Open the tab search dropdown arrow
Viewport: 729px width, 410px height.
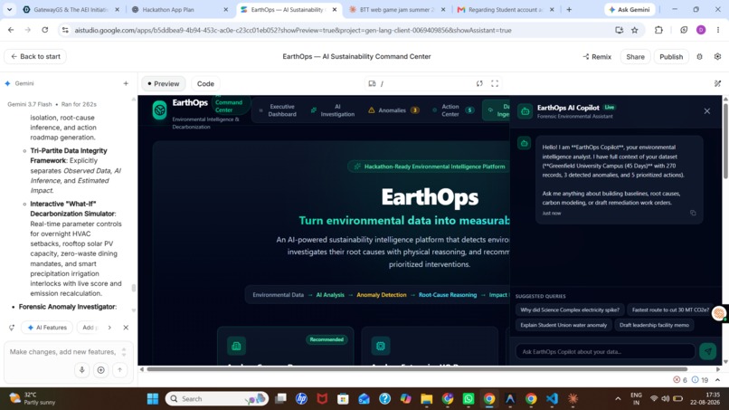point(9,9)
